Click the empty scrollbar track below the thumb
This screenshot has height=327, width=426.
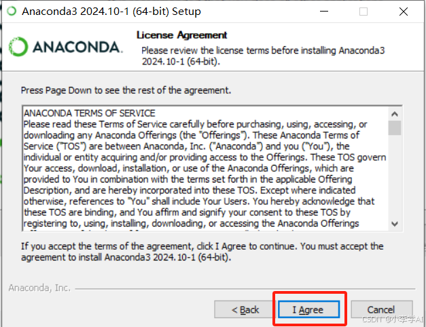tap(395, 176)
